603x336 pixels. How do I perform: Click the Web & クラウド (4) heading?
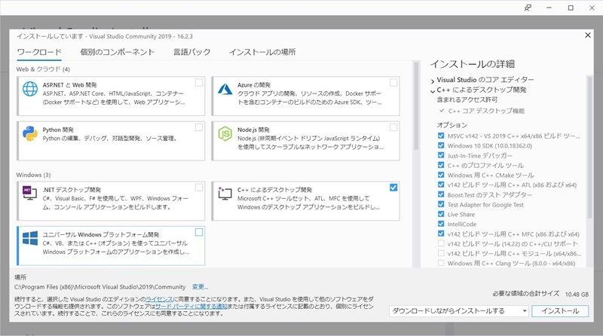coord(43,69)
